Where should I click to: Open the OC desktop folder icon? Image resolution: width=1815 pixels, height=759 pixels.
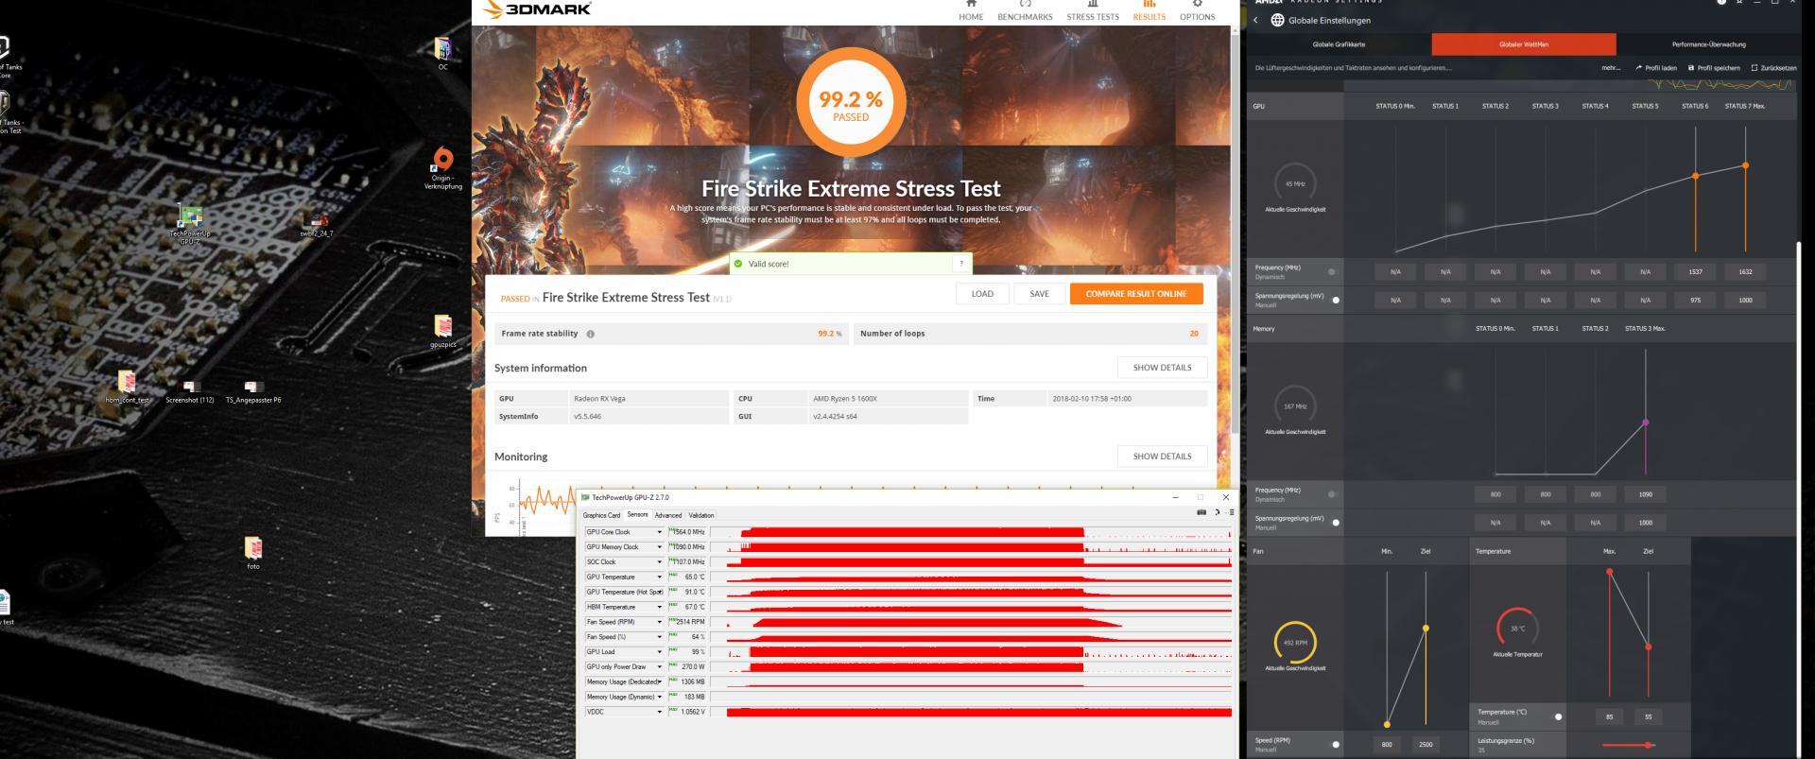click(x=442, y=53)
